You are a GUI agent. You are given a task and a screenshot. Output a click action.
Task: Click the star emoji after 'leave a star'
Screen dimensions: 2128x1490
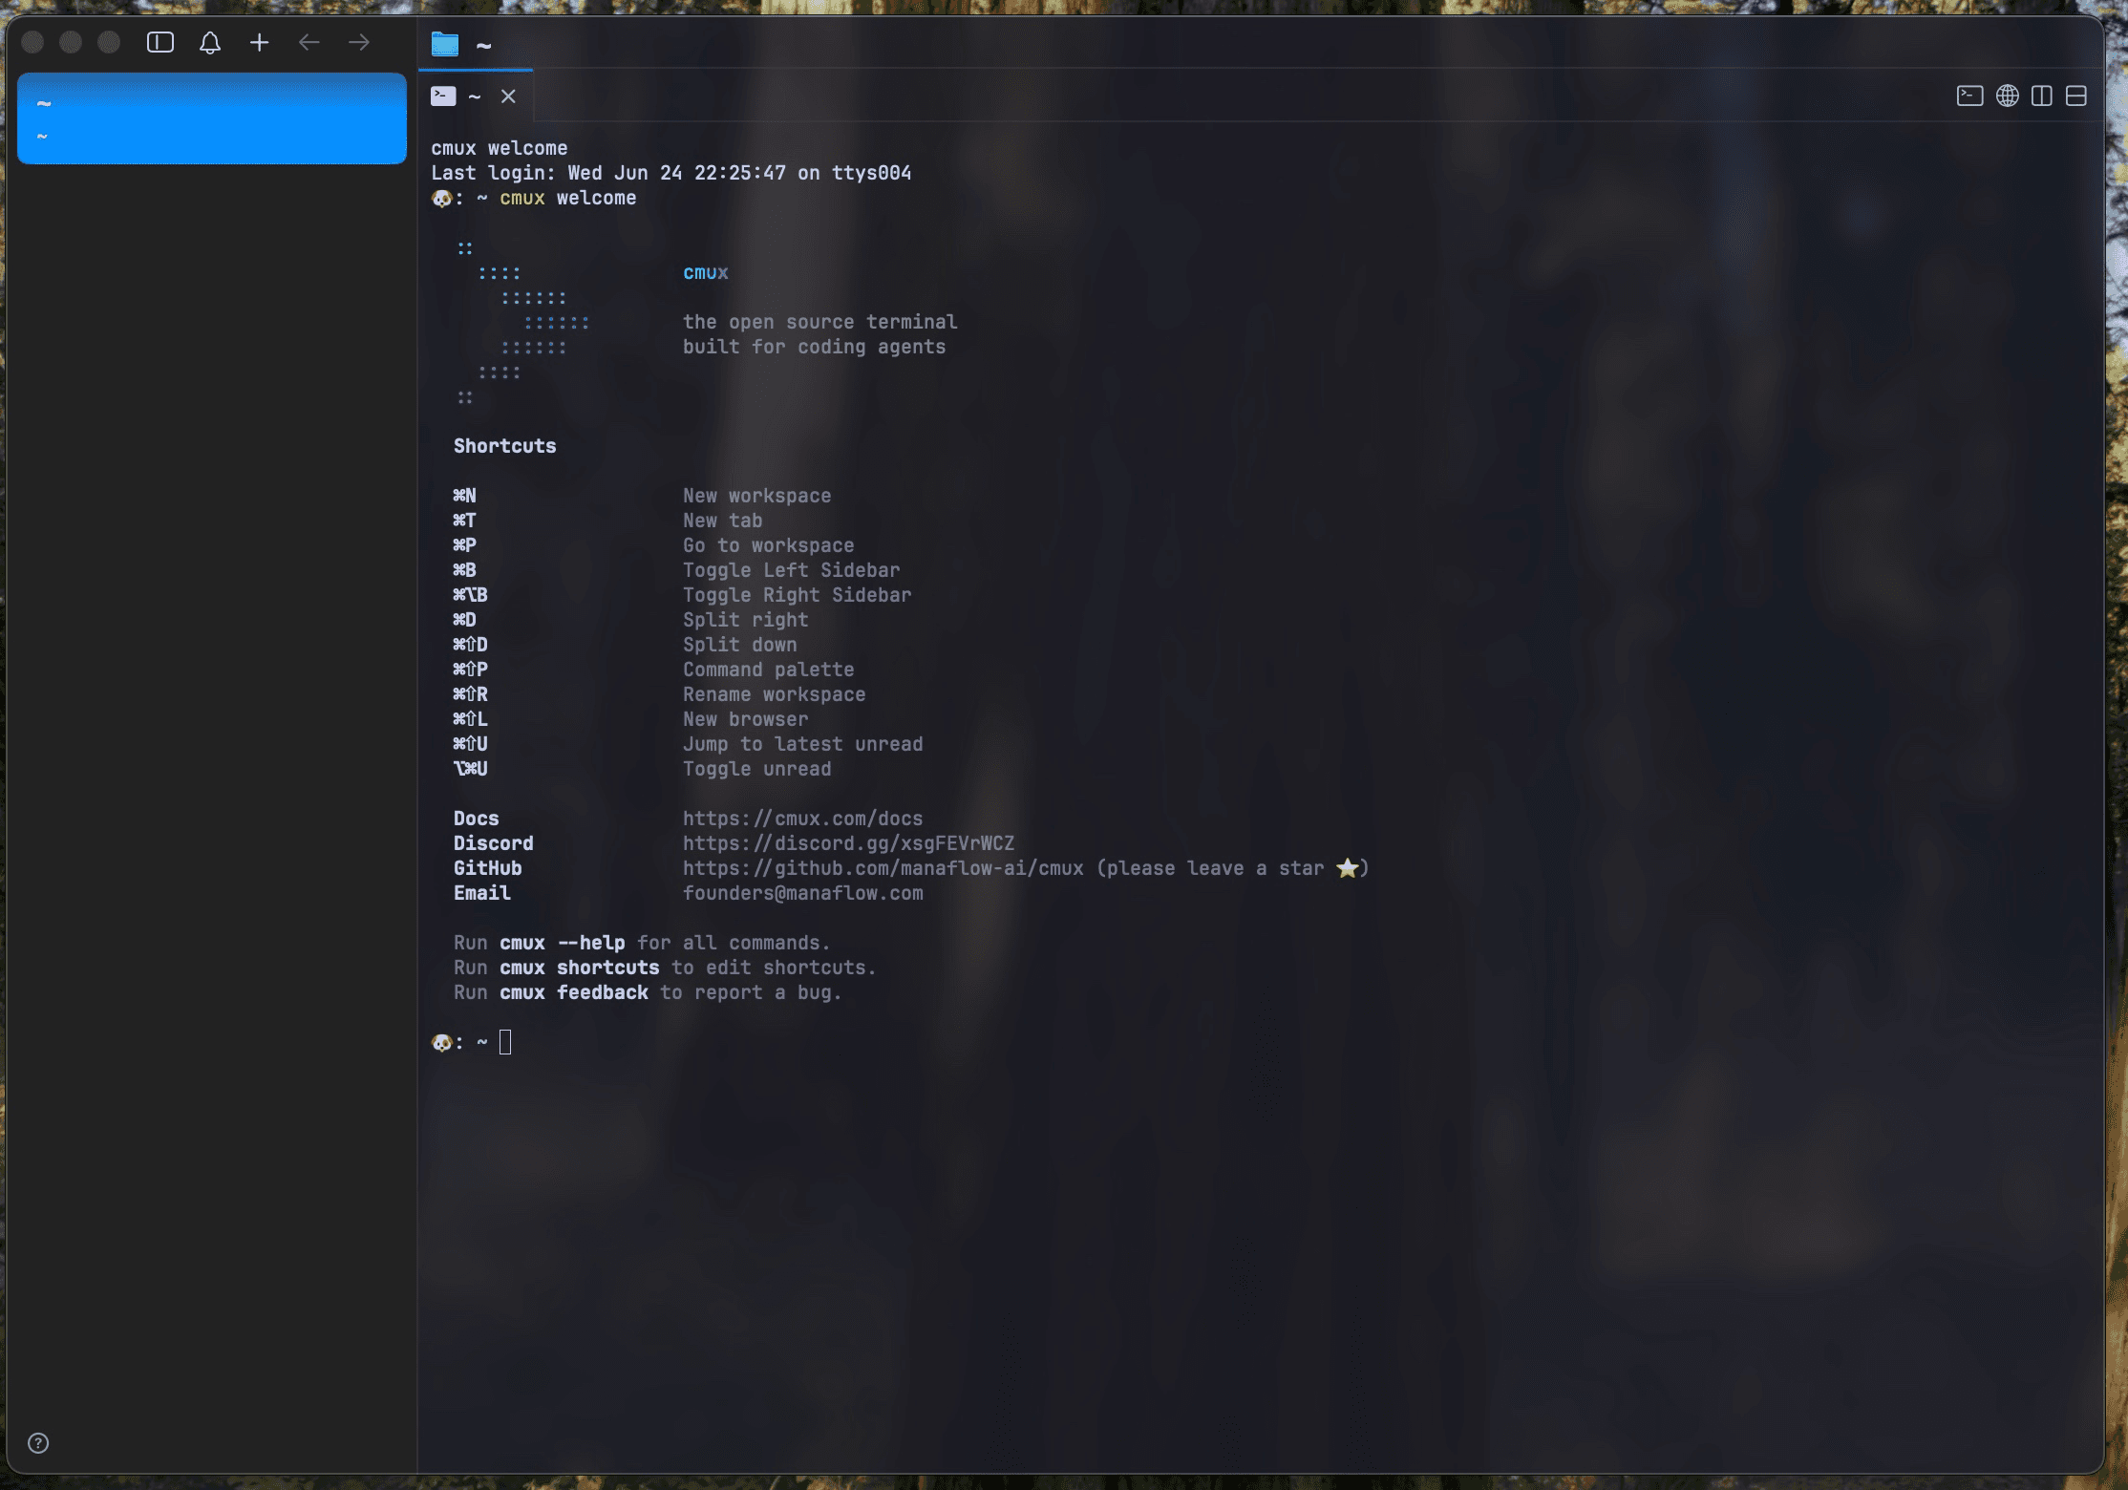[x=1347, y=867]
